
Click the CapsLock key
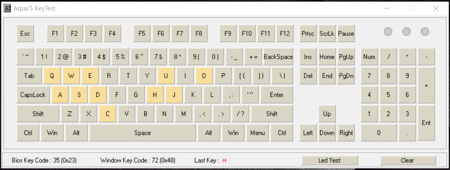point(33,94)
